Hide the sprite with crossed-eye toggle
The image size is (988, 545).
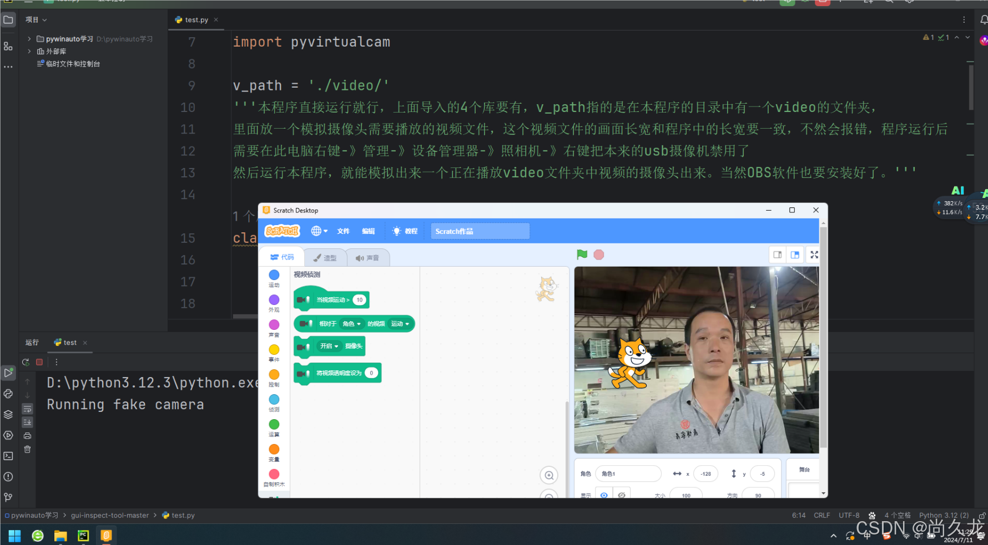pos(622,495)
